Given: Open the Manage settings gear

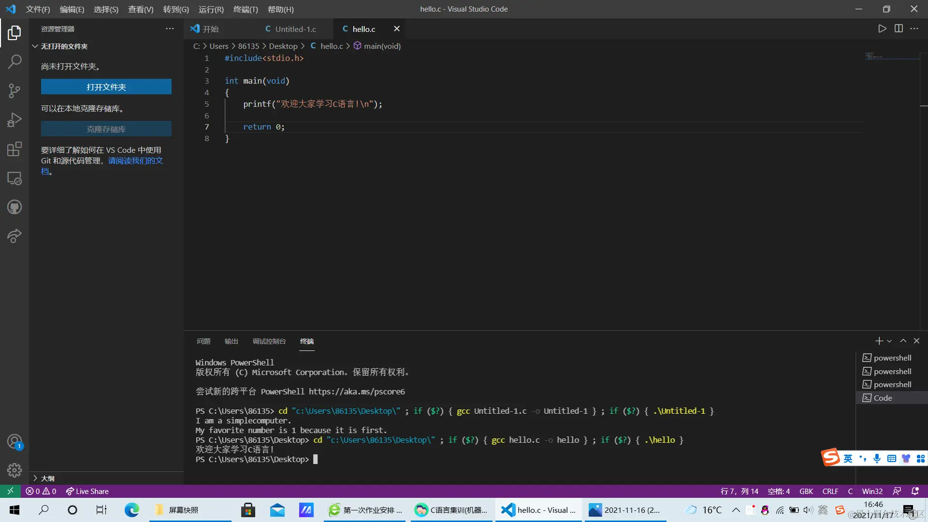Looking at the screenshot, I should pyautogui.click(x=14, y=470).
